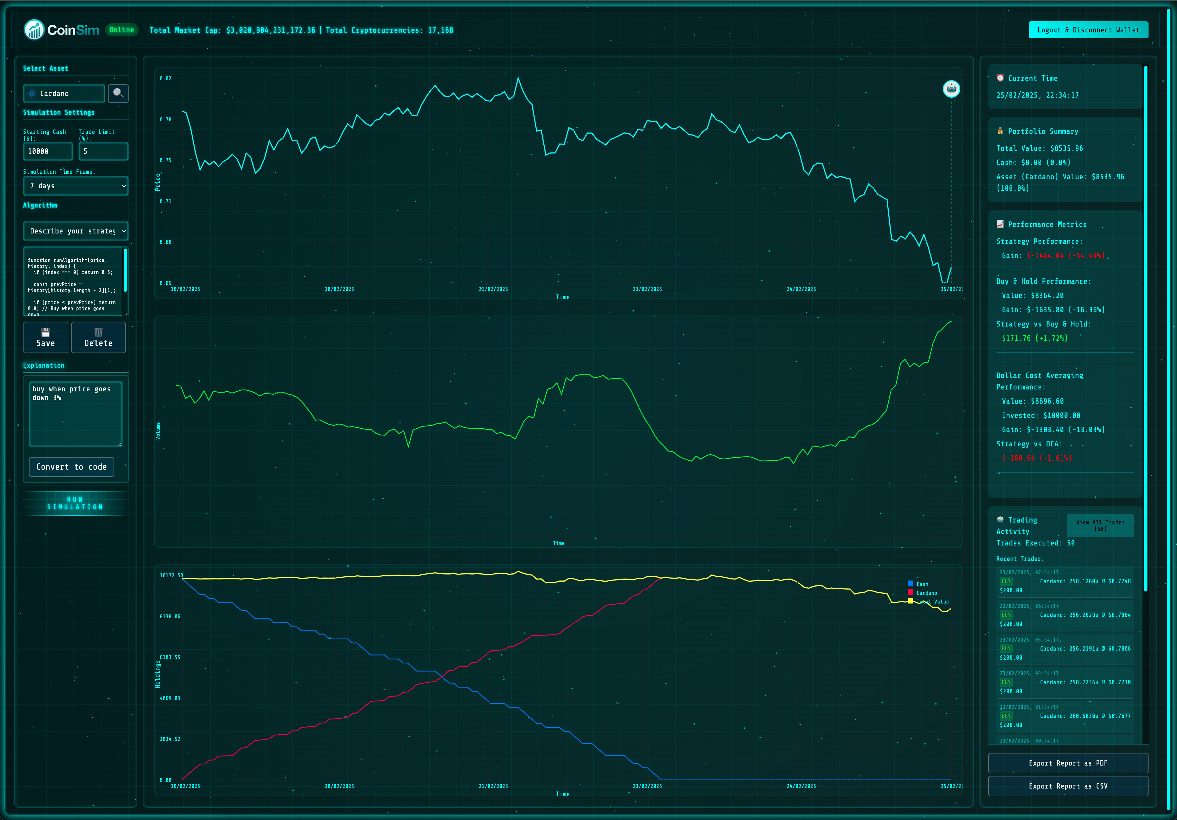The height and width of the screenshot is (820, 1177).
Task: Delete algorithm with trash can button
Action: [x=98, y=337]
